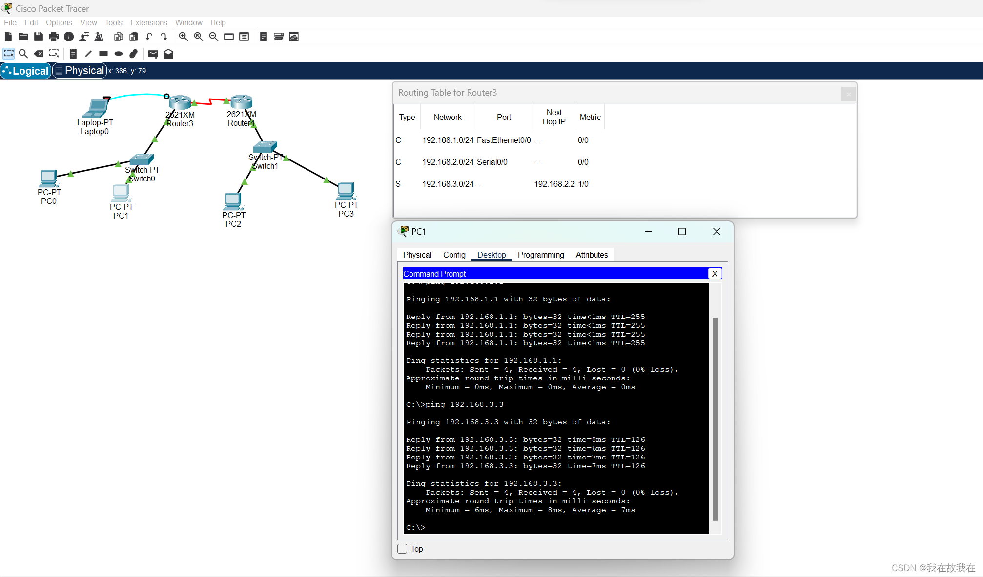Select Switch1 device
Viewport: 983px width, 577px height.
pyautogui.click(x=265, y=147)
